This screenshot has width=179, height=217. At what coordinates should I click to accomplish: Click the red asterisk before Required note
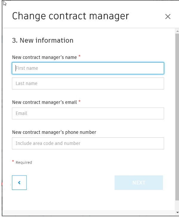[13, 162]
